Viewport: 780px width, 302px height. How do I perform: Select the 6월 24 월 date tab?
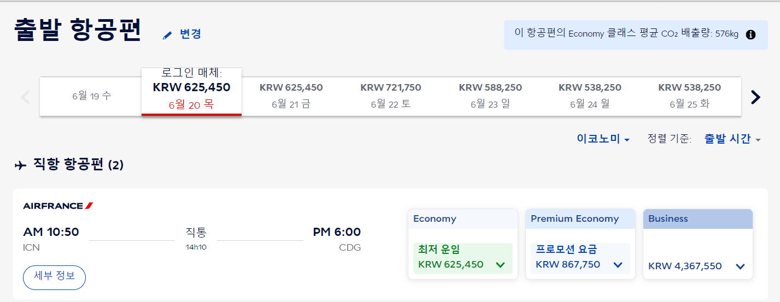[x=590, y=96]
